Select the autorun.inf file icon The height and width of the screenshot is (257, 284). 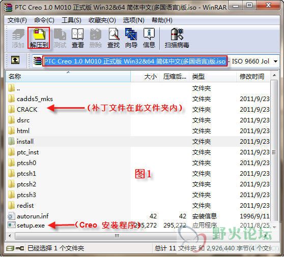11,216
